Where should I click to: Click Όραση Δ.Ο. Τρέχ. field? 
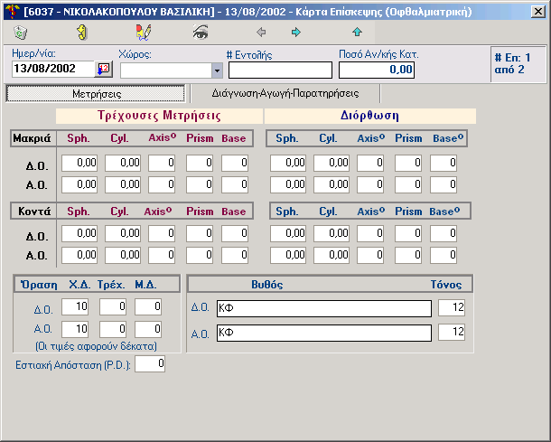tap(113, 307)
